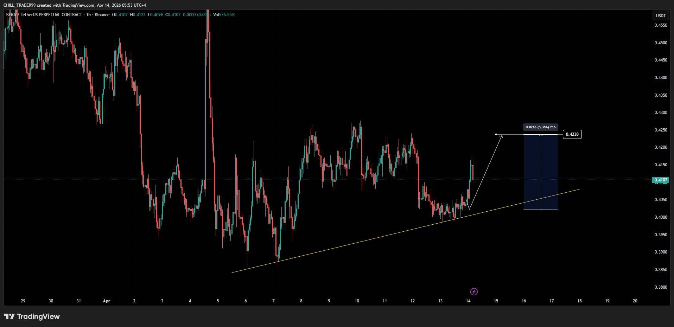Click the 15 date on time axis
Viewport: 674px width, 327px height.
(x=496, y=301)
